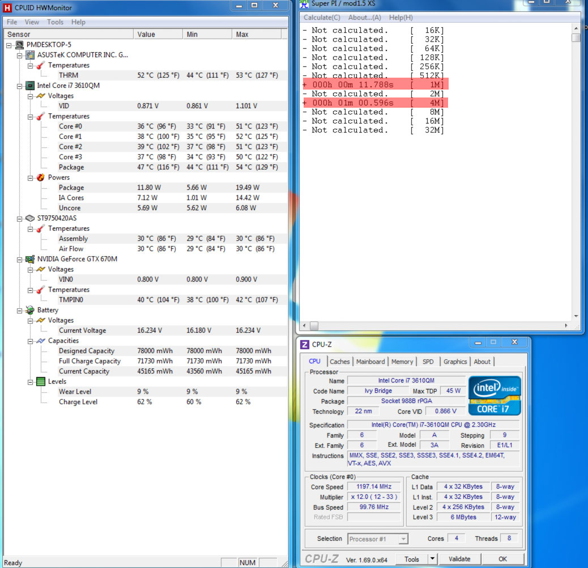The height and width of the screenshot is (568, 588).
Task: Open the Processor #1 selection dropdown
Action: tap(403, 539)
